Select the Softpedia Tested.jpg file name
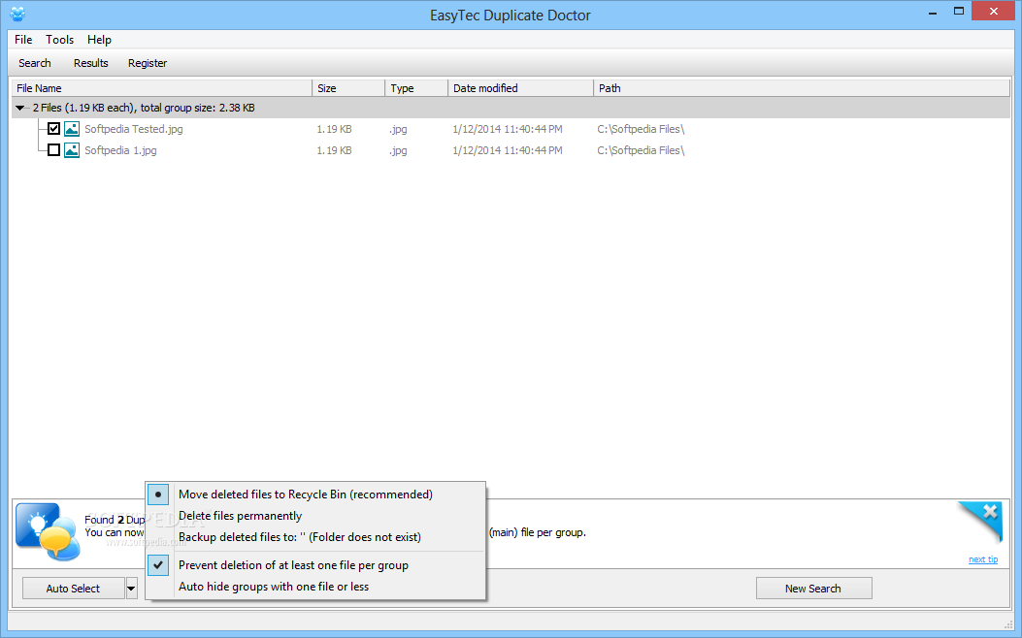 [x=134, y=129]
